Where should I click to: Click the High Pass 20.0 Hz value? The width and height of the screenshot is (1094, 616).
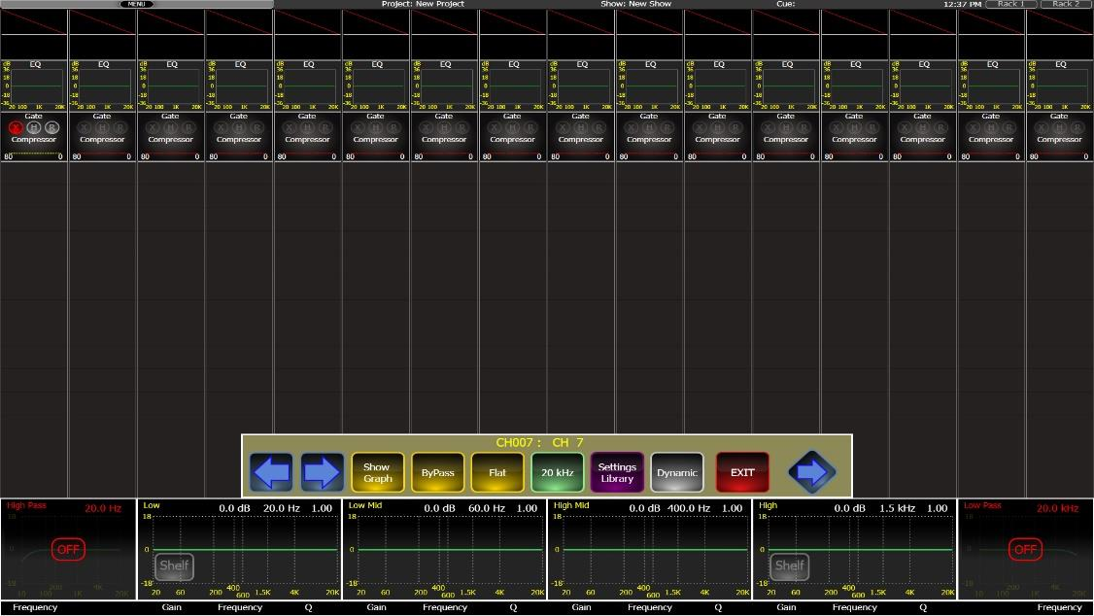[x=103, y=508]
